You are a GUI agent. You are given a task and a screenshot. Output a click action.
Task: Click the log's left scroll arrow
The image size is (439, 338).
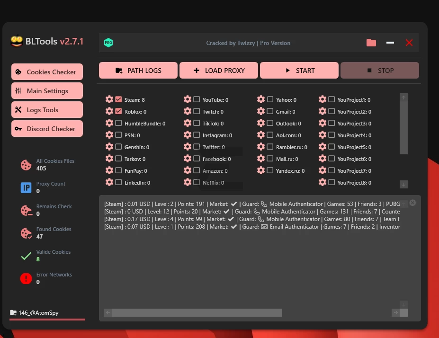108,312
